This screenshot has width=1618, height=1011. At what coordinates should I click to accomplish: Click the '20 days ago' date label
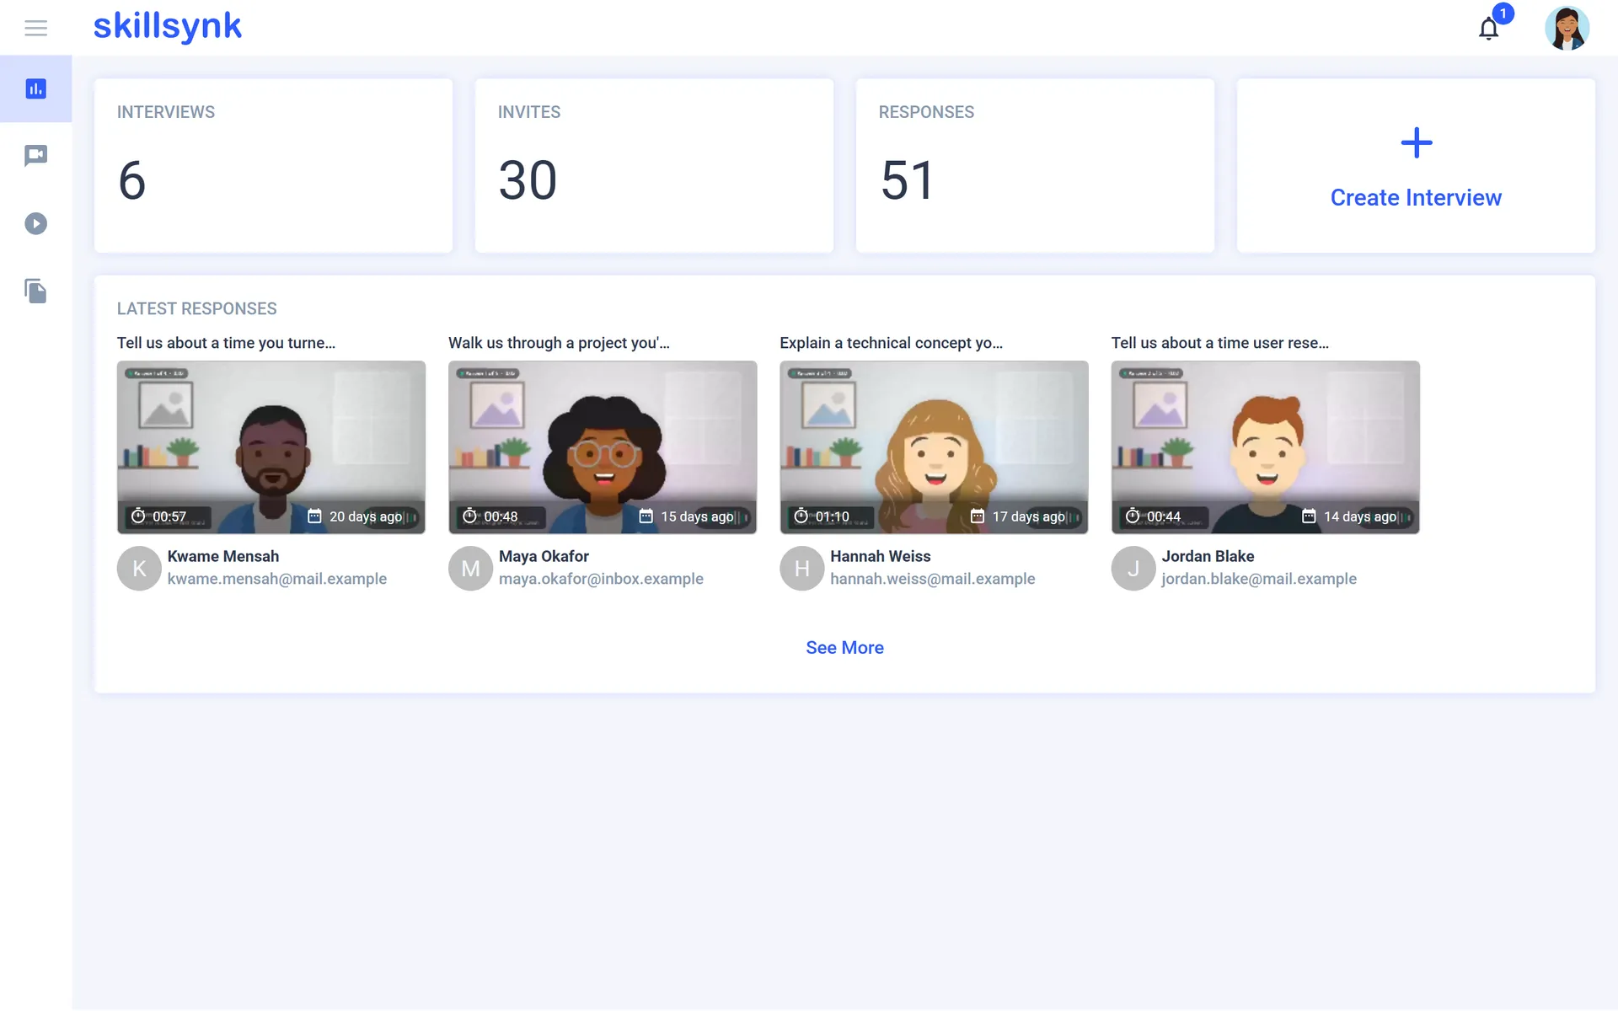pyautogui.click(x=366, y=516)
